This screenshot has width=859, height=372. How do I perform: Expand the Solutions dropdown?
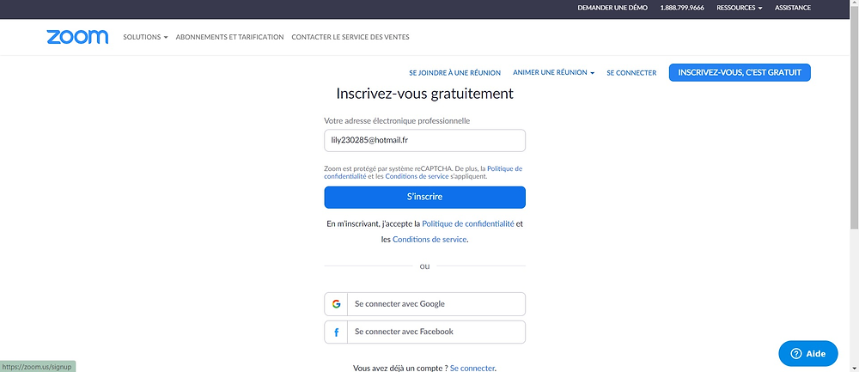click(x=145, y=37)
